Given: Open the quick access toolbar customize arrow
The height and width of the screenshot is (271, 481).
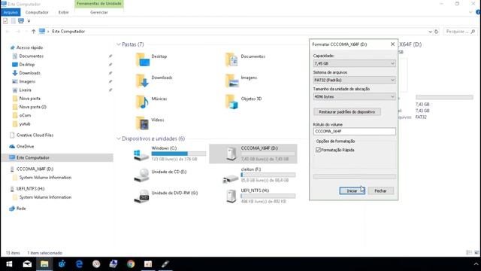Looking at the screenshot, I should click(29, 21).
